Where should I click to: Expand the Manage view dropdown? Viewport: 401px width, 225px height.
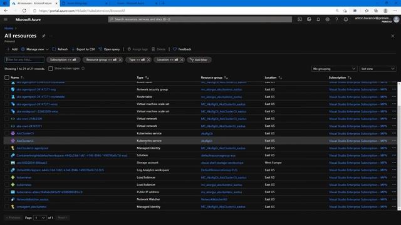pos(35,49)
